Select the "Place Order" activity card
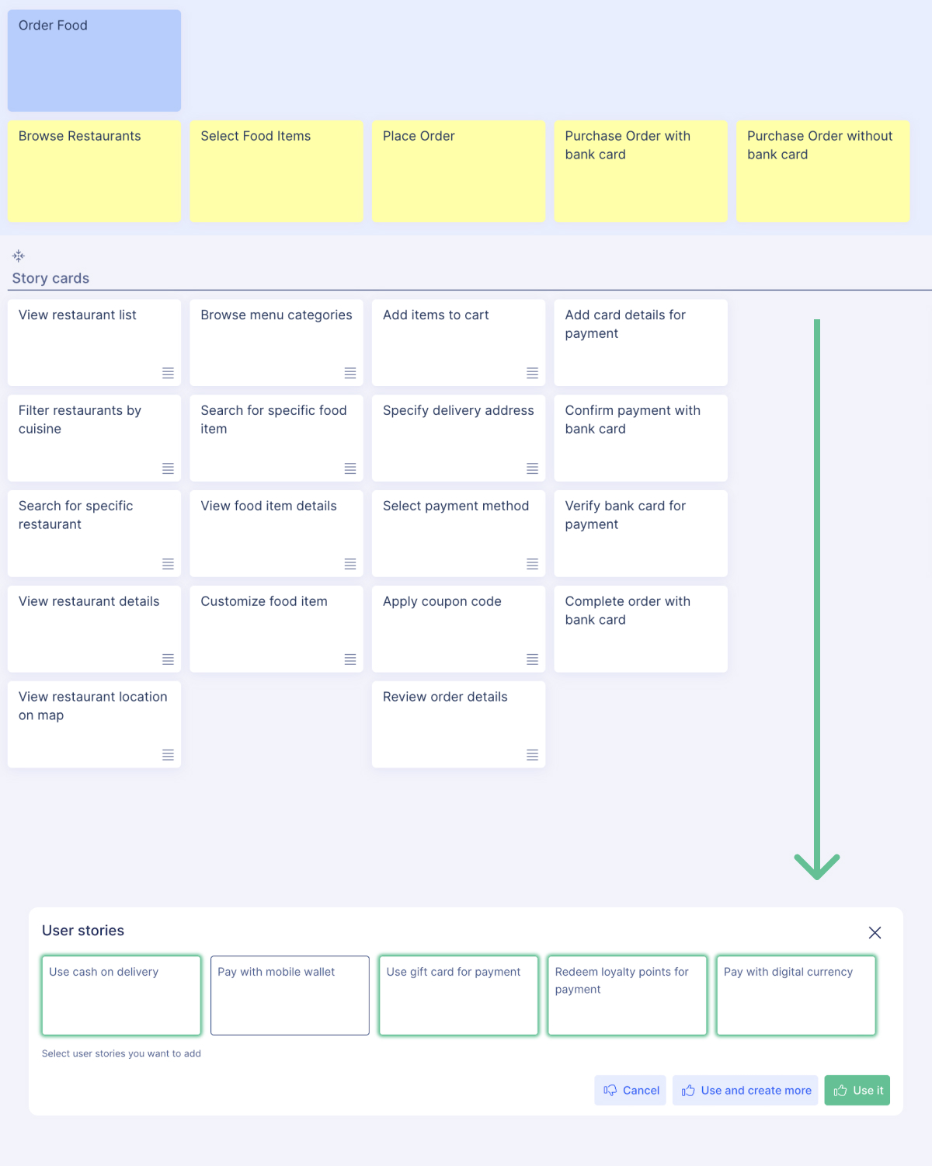The width and height of the screenshot is (932, 1166). [458, 171]
